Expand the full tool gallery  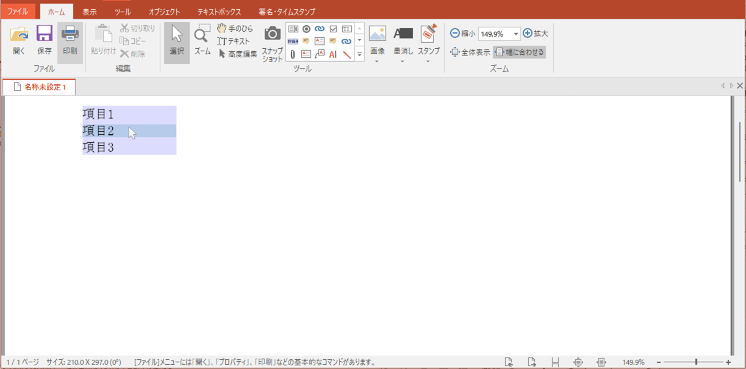(x=359, y=54)
